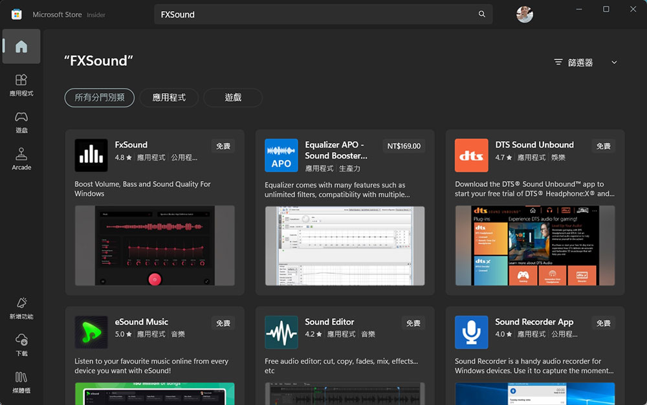
Task: Open the Equalizer APO screenshot thumbnail
Action: 345,246
